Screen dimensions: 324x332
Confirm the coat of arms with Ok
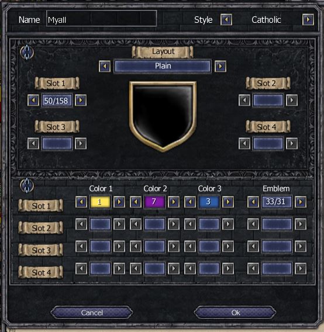pos(235,312)
